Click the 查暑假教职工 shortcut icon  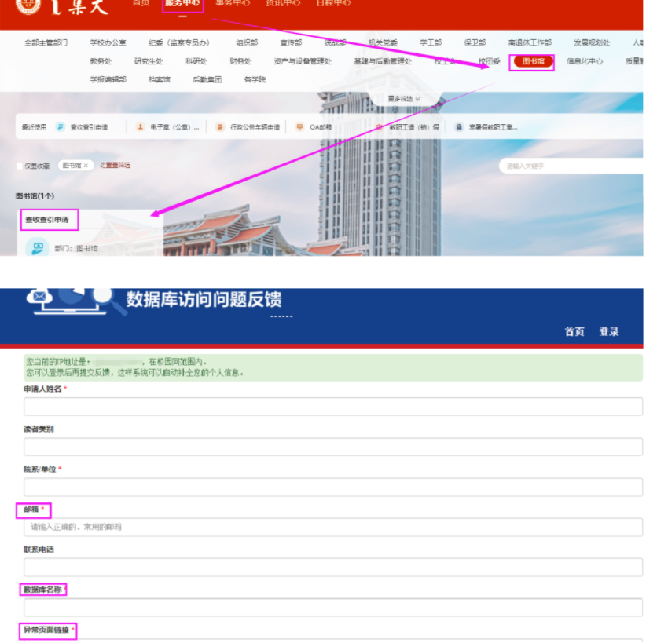click(459, 126)
